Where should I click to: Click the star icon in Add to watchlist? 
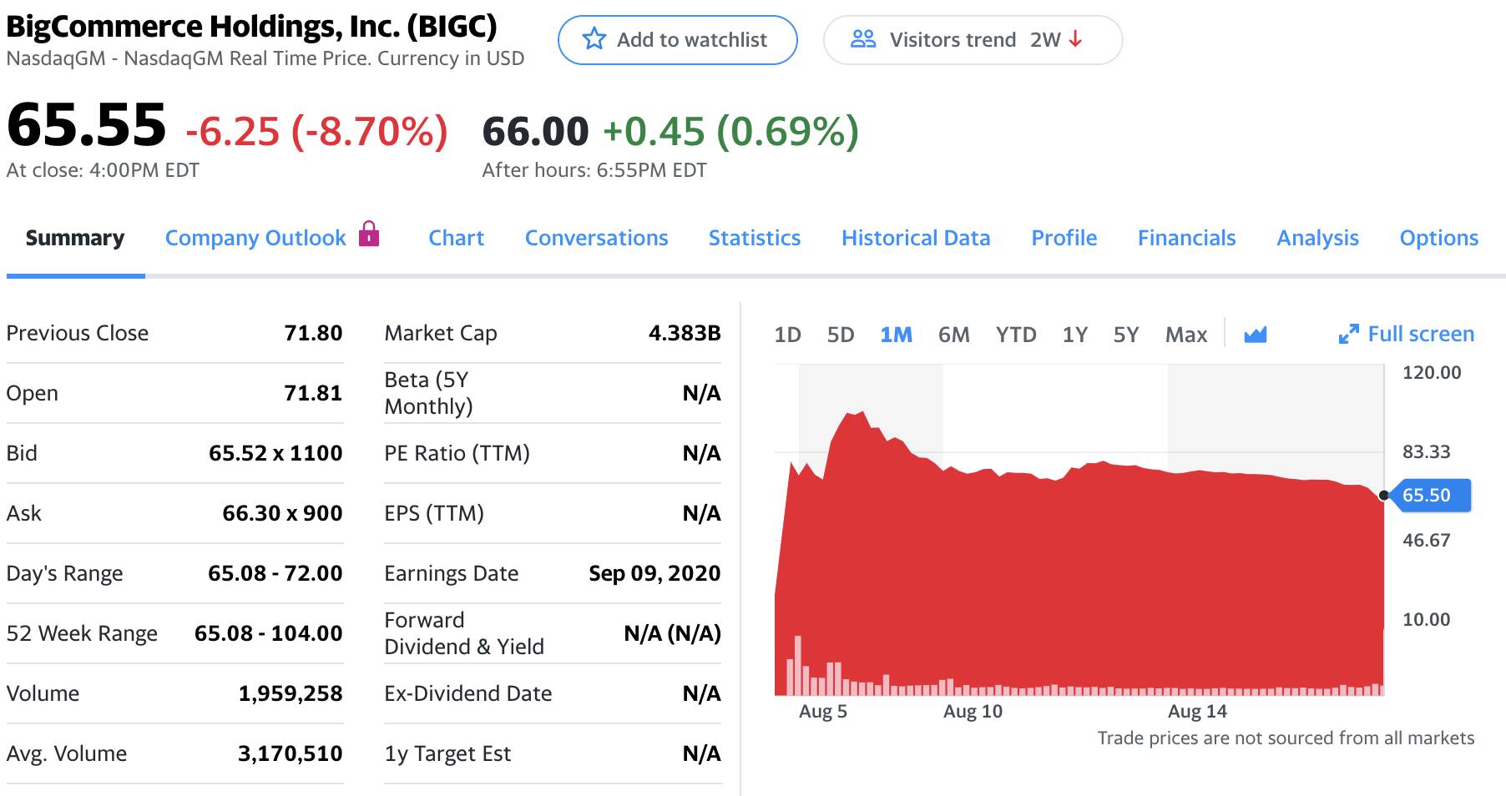(x=594, y=39)
